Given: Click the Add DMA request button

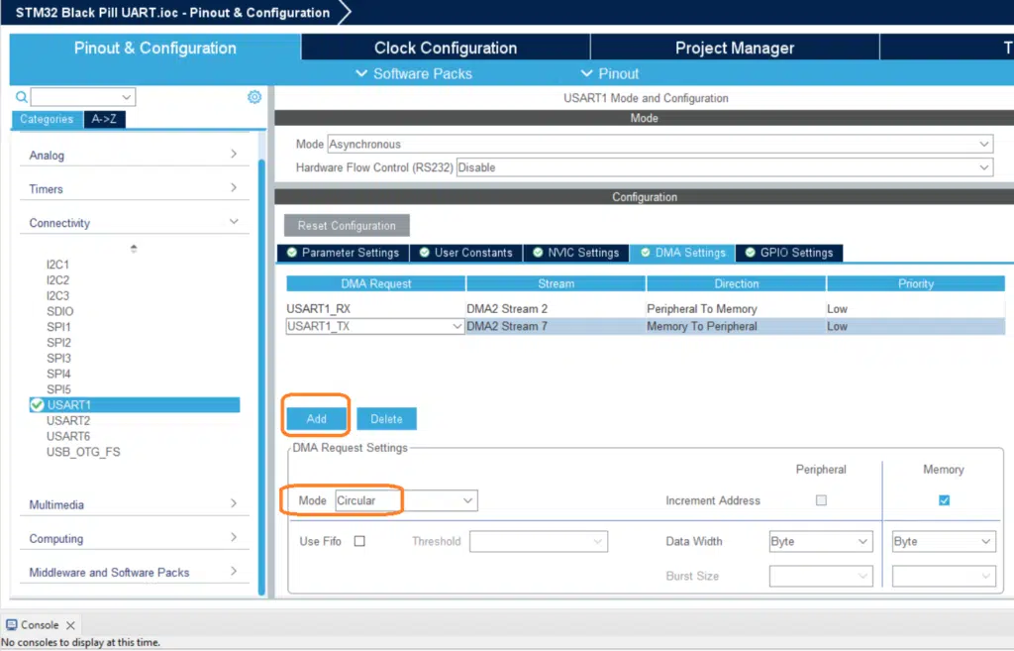Looking at the screenshot, I should [x=316, y=419].
